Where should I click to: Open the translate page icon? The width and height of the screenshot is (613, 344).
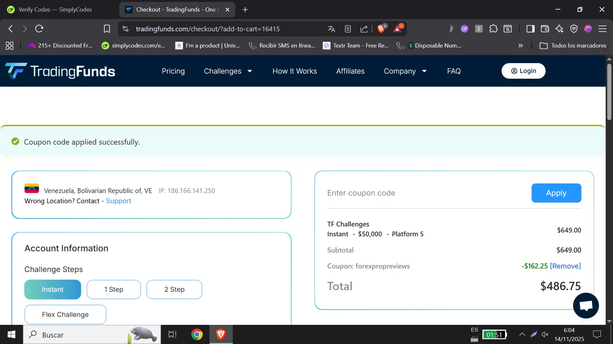point(331,29)
